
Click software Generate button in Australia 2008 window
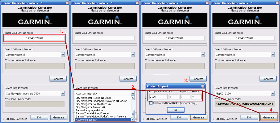pyautogui.click(x=58, y=79)
